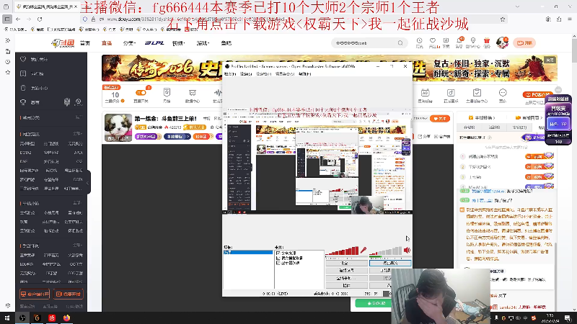Select the highlighted scene in OBS scene list

[248, 253]
